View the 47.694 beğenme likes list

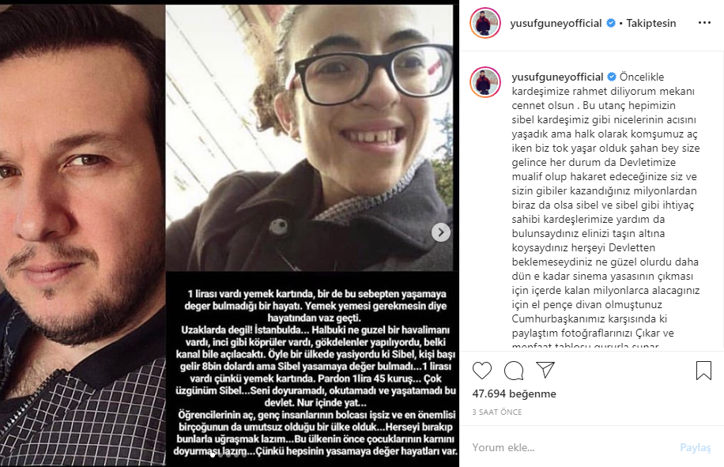click(514, 394)
